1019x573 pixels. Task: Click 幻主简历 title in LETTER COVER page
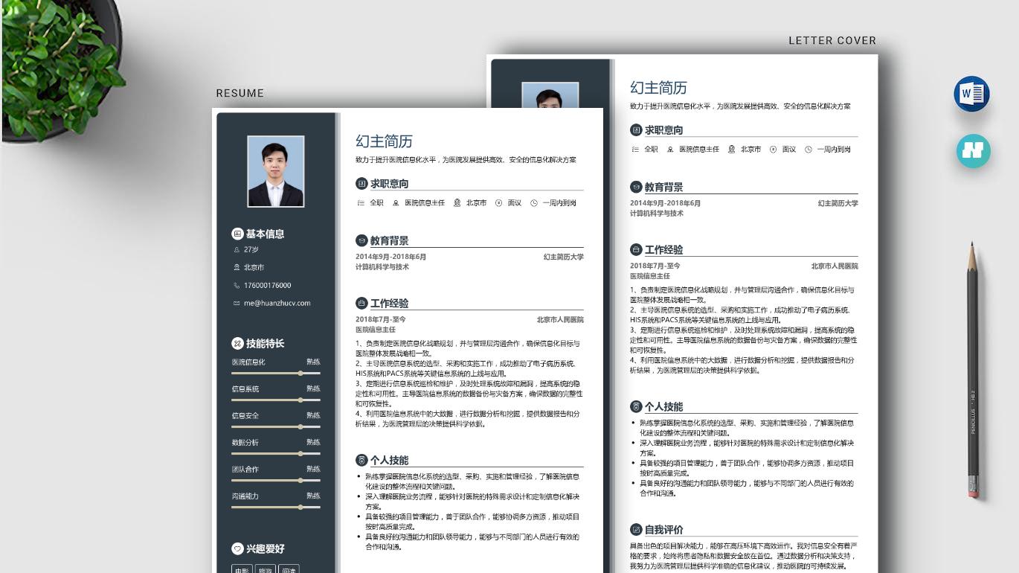[658, 88]
